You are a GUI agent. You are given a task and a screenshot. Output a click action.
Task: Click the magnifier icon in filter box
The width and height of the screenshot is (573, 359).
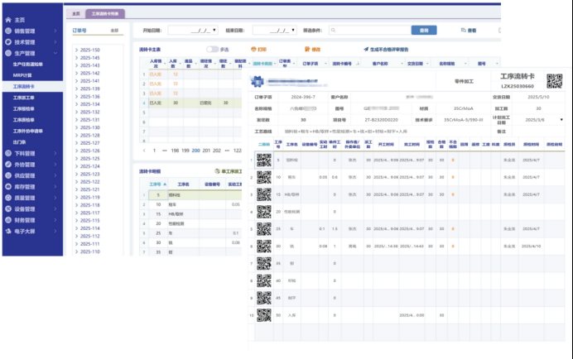(333, 30)
